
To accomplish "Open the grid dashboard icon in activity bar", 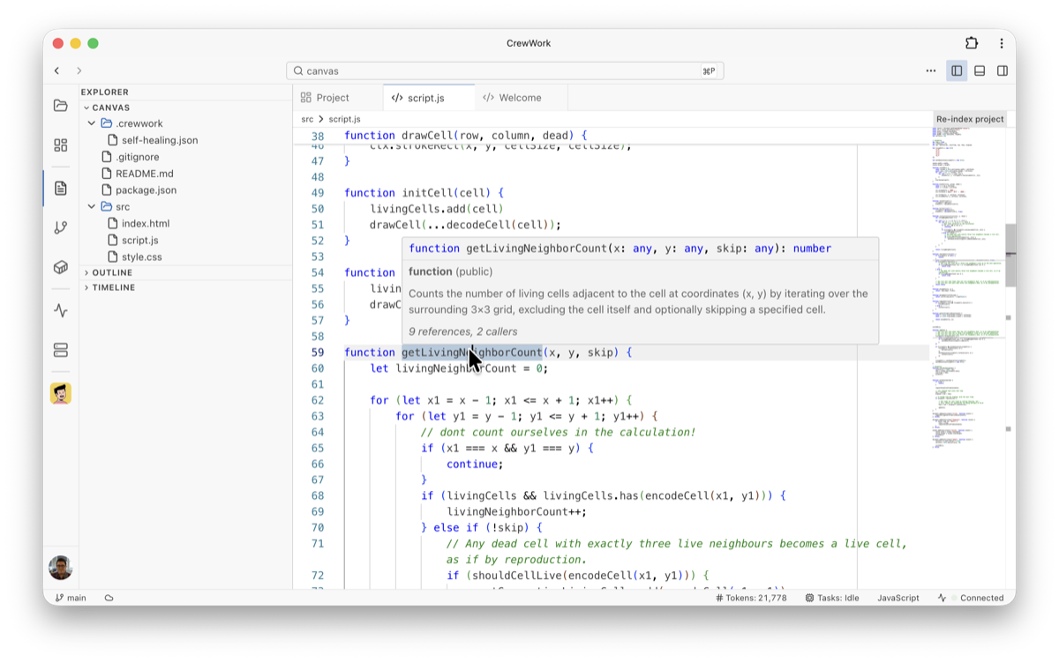I will 60,145.
